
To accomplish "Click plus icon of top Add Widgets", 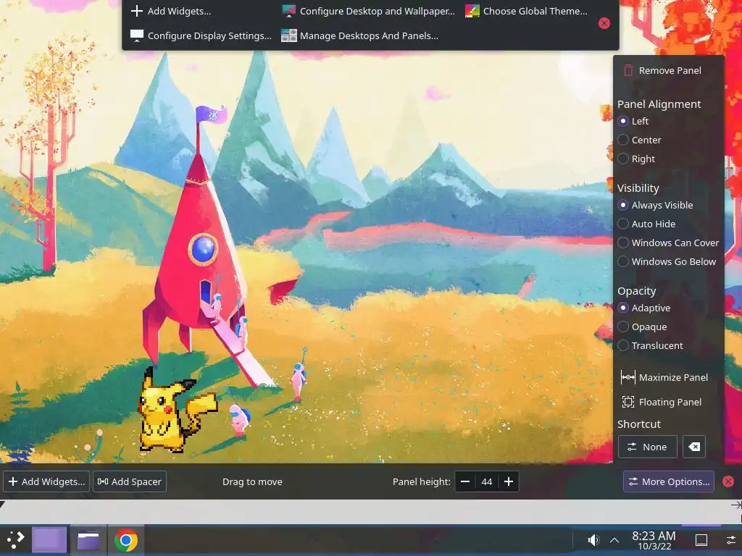I will point(136,11).
